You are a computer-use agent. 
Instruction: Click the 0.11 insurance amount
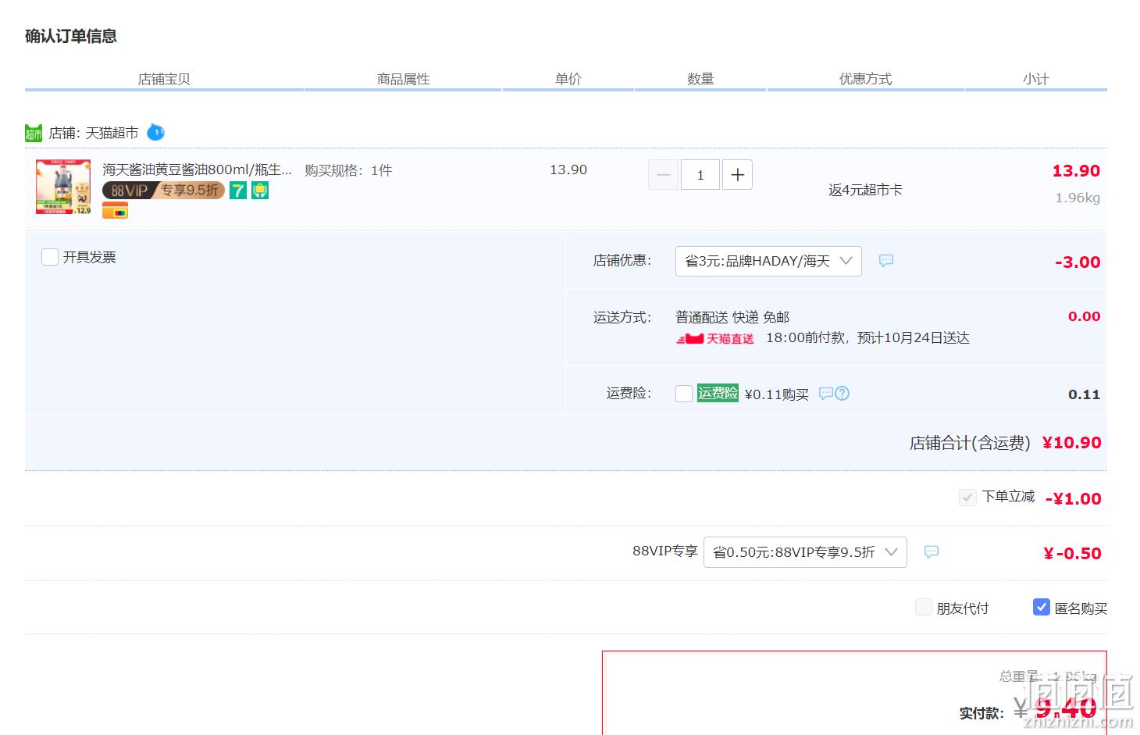tap(1085, 394)
